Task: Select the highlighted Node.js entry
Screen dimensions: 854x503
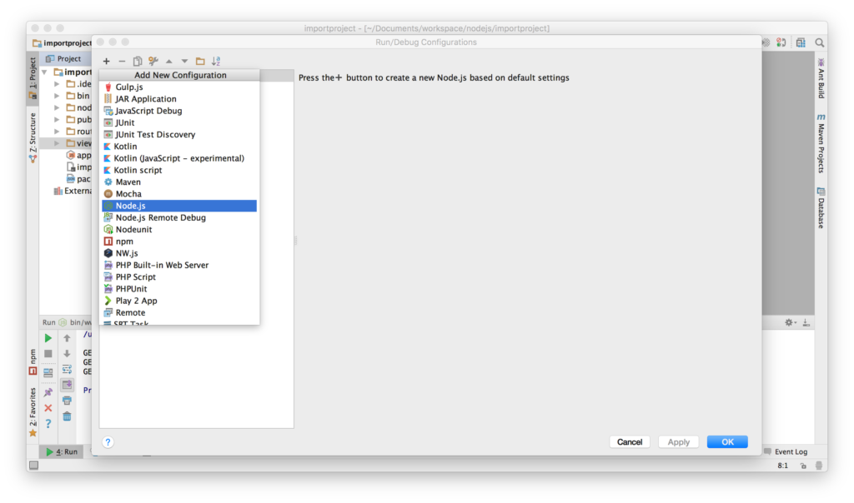Action: [x=179, y=206]
